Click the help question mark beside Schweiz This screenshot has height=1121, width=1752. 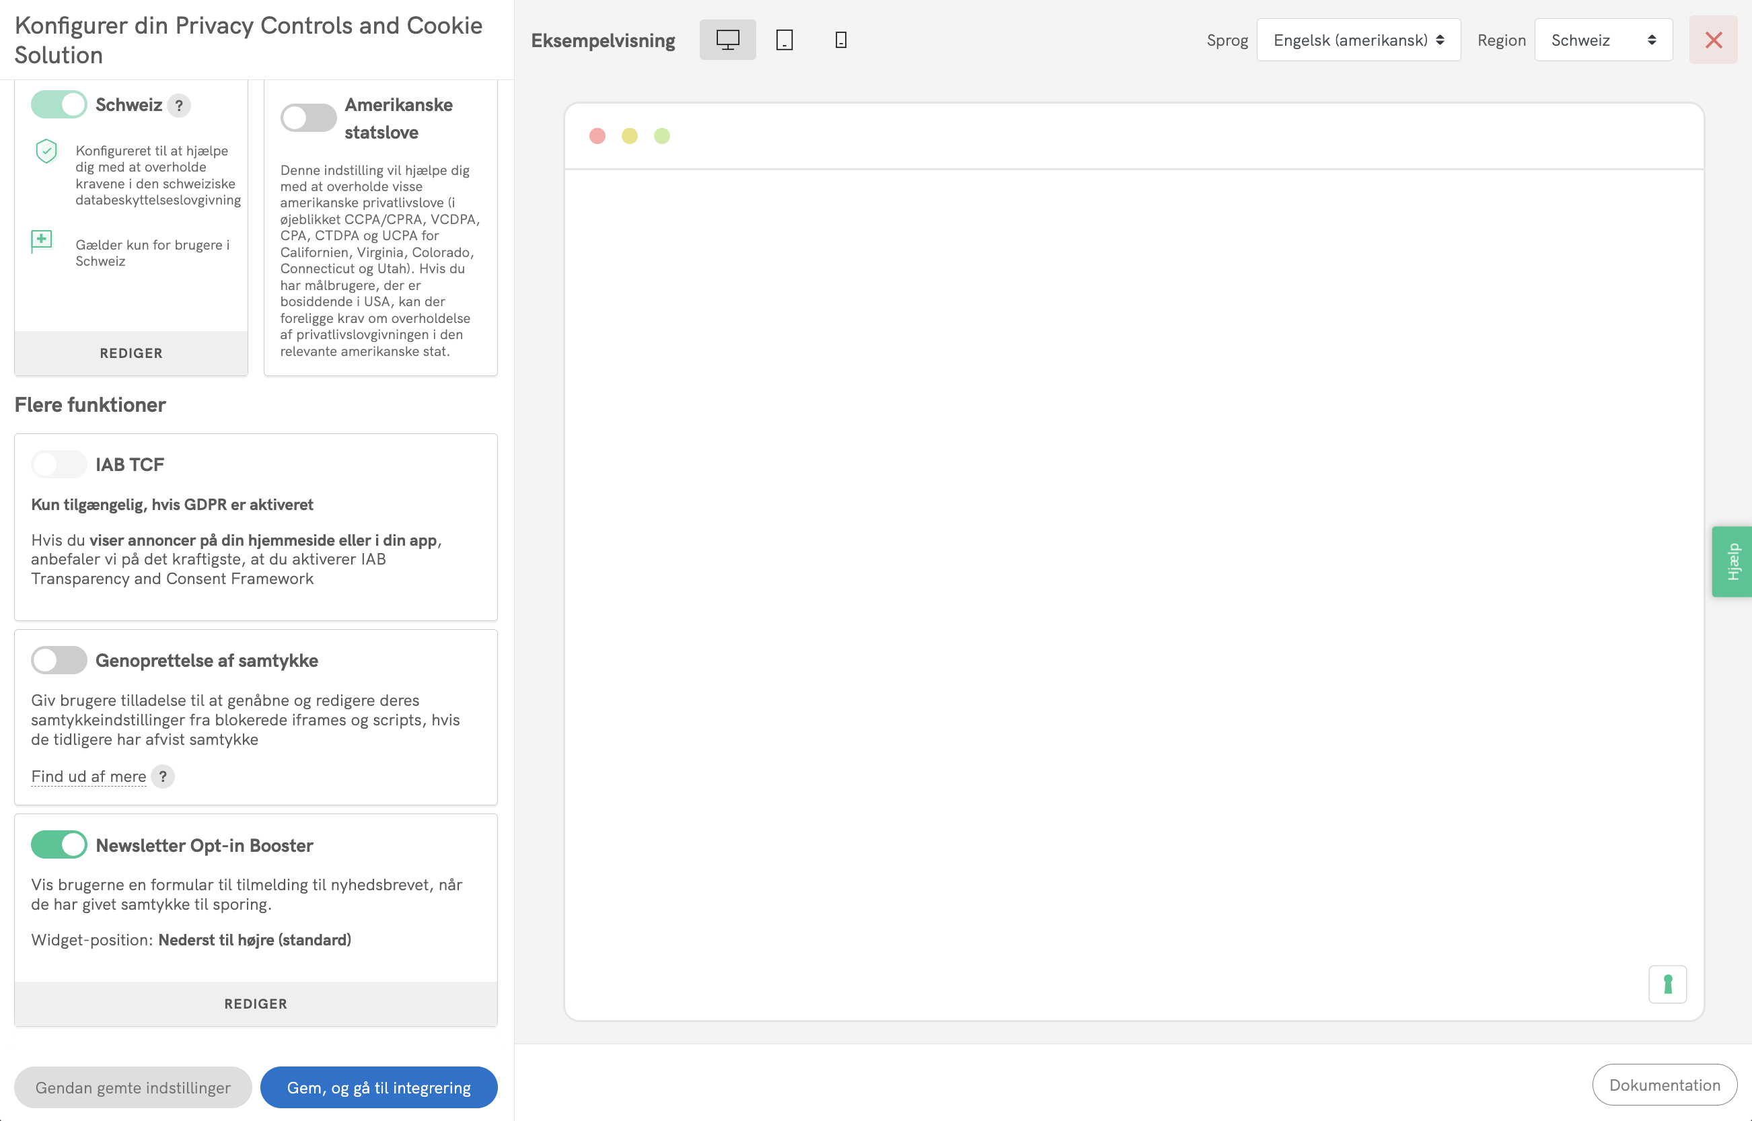tap(179, 106)
